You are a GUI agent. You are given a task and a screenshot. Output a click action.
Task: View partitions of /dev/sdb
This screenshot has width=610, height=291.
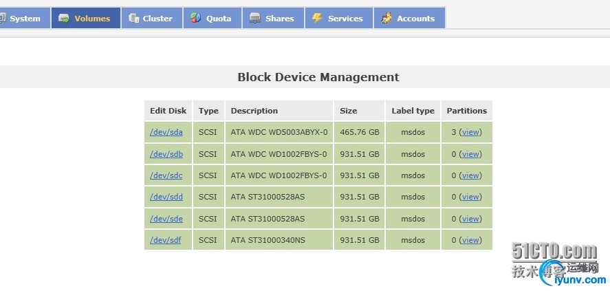tap(470, 154)
